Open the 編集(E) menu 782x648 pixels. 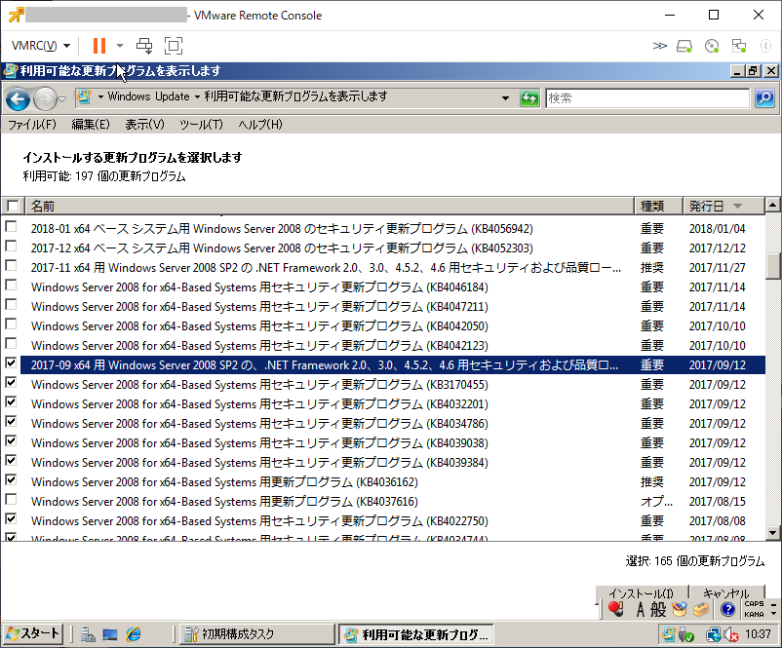tap(91, 124)
